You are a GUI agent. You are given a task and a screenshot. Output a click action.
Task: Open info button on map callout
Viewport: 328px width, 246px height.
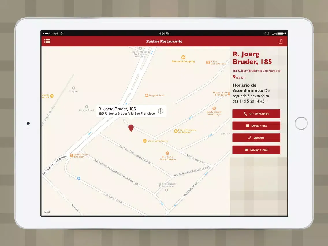coord(161,111)
